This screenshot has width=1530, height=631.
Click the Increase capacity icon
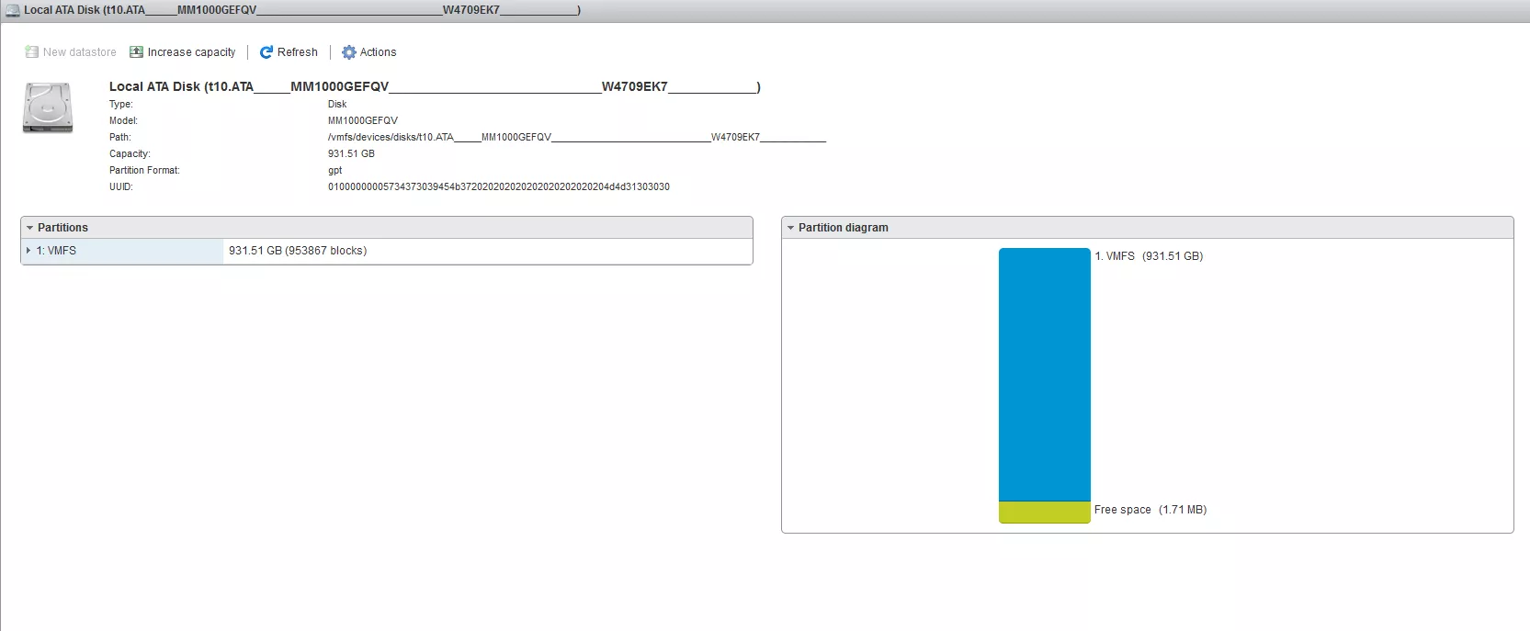(136, 52)
